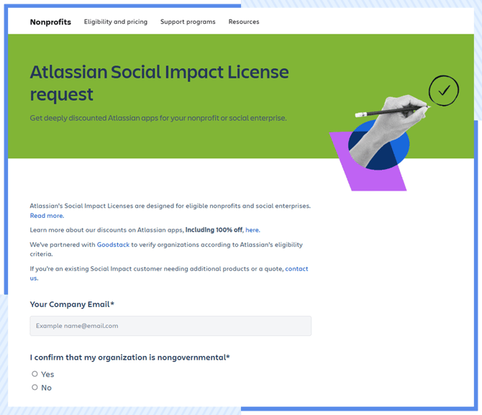Focus the Your Company Email field

point(170,326)
